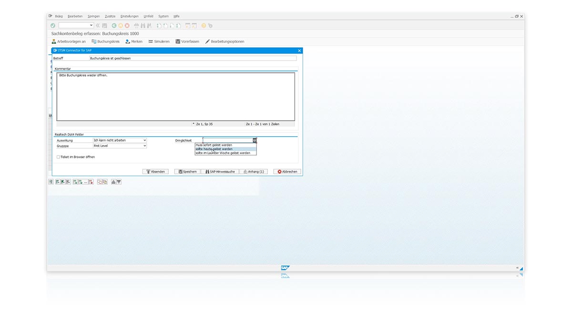The height and width of the screenshot is (310, 572).
Task: Open the Springen menu
Action: (x=93, y=16)
